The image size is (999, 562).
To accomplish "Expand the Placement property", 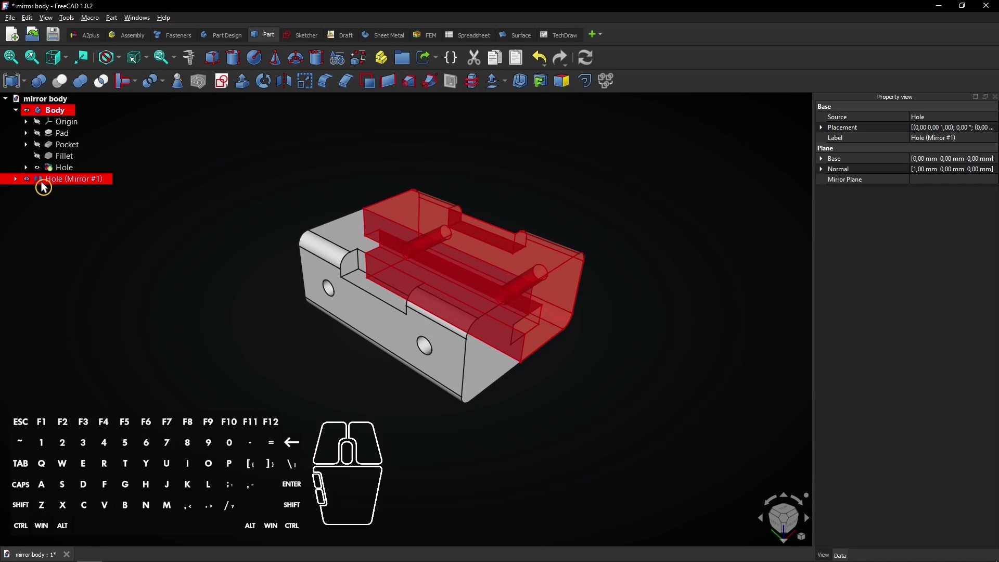I will point(821,127).
